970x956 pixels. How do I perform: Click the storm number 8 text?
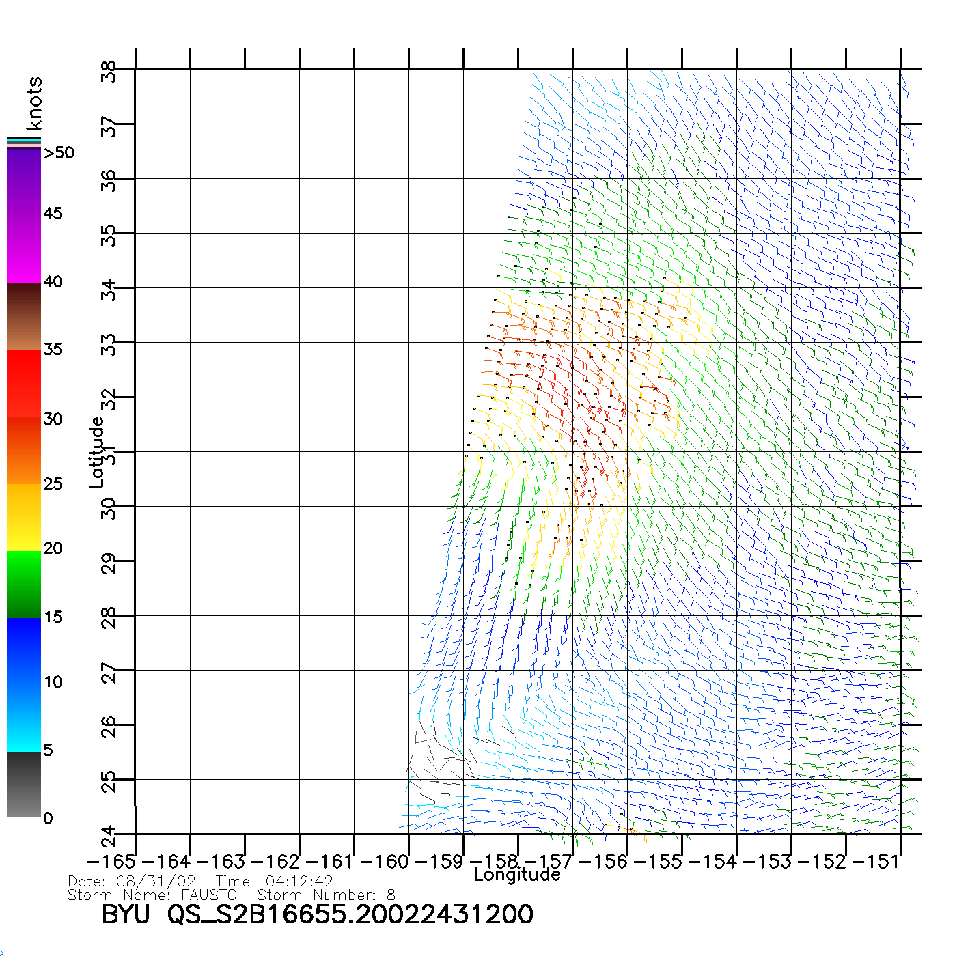(391, 895)
